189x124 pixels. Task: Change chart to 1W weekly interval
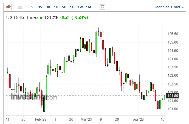tap(80, 7)
